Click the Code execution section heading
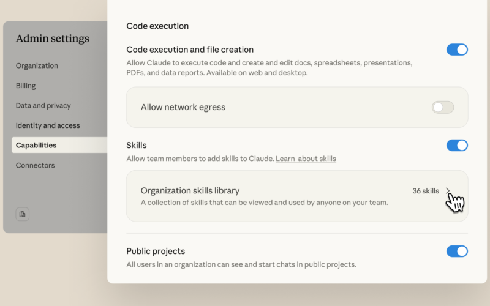 coord(157,26)
